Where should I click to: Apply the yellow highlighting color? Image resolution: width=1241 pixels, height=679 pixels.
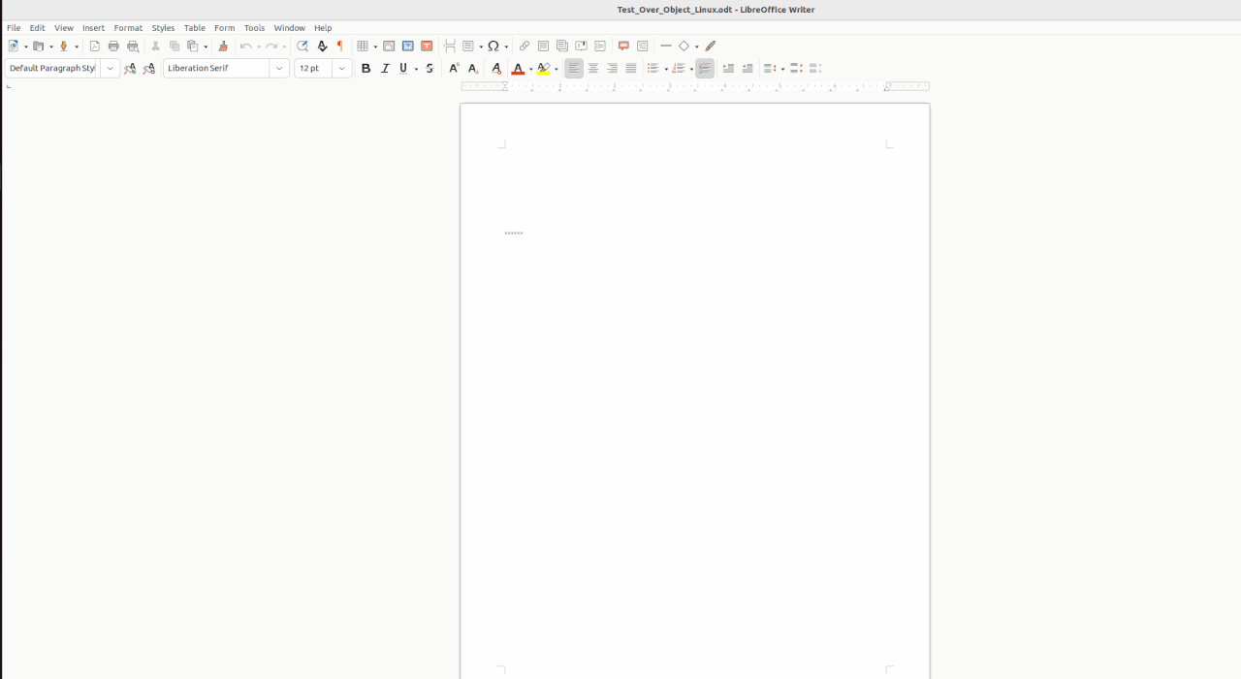point(544,69)
